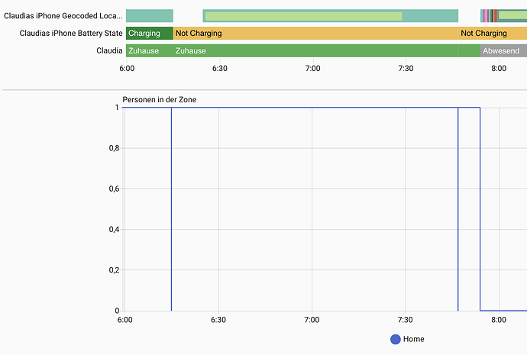Click first teal geocoded location block at 6:00
527x355 pixels.
[149, 16]
